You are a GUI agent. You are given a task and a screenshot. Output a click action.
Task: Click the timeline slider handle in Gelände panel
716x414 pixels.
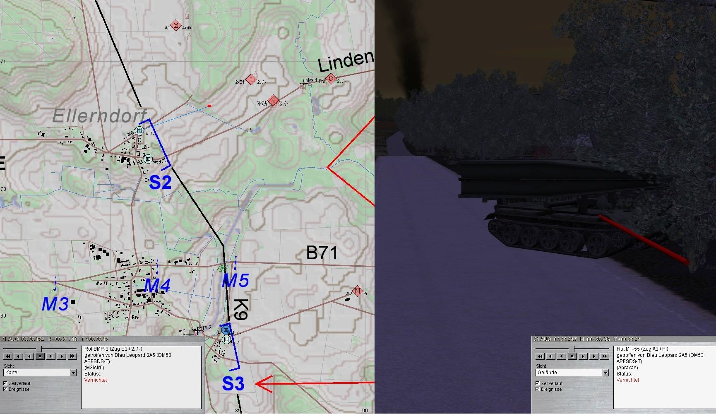click(572, 349)
